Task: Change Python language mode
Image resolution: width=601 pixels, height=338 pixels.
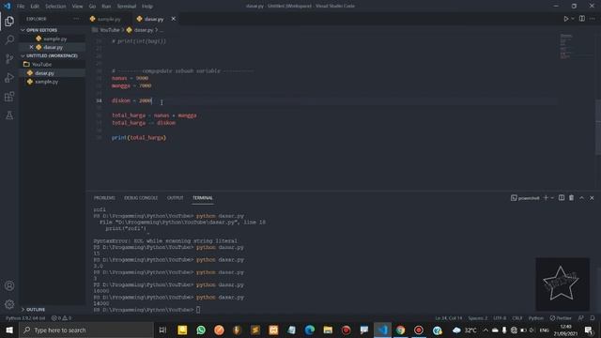Action: point(536,318)
